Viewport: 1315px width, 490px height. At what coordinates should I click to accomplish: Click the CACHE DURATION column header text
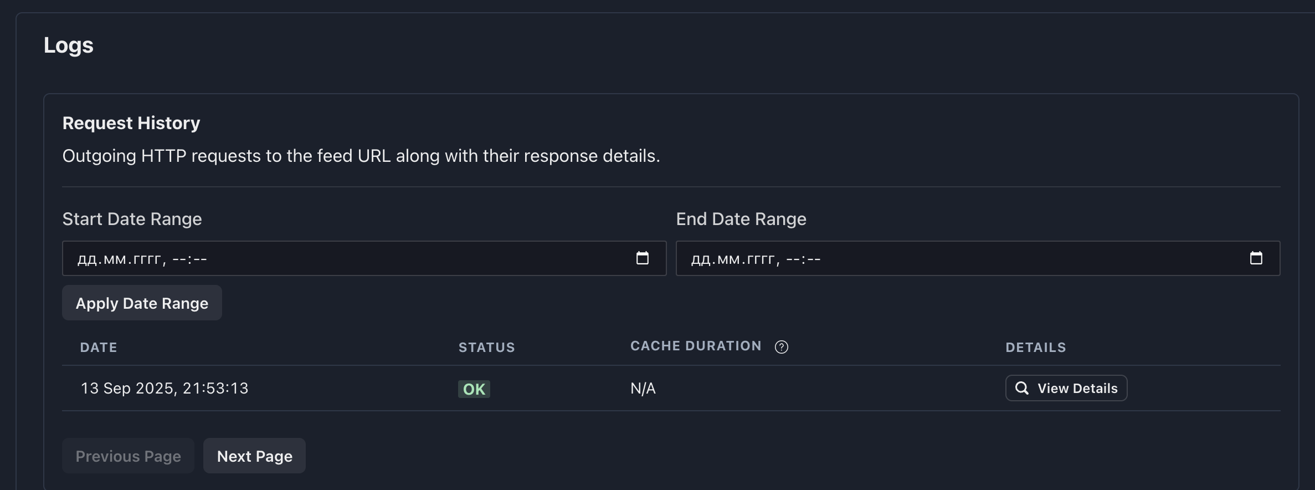(696, 346)
